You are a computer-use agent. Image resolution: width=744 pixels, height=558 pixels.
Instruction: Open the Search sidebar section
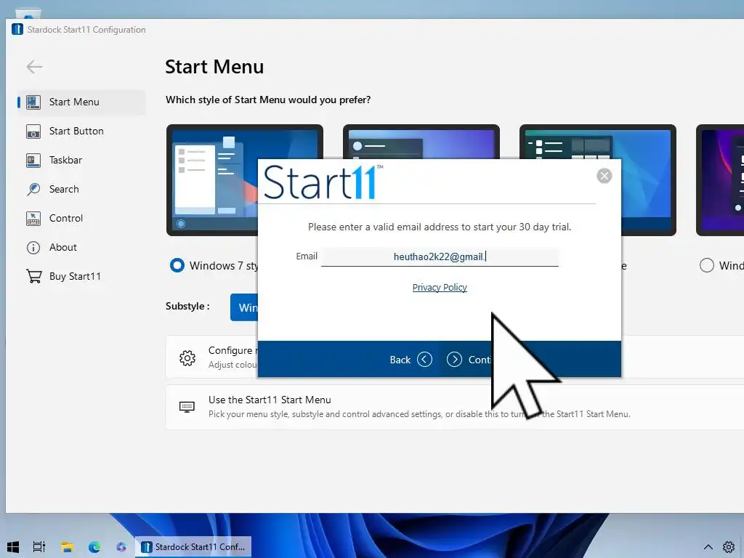click(81, 189)
